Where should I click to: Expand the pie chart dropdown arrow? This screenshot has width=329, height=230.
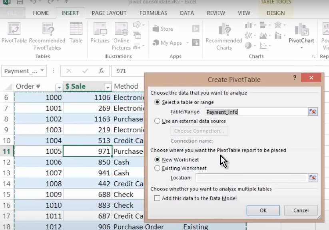click(255, 46)
